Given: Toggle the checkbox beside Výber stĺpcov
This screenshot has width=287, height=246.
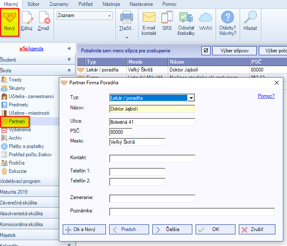Looking at the screenshot, I should (206, 51).
